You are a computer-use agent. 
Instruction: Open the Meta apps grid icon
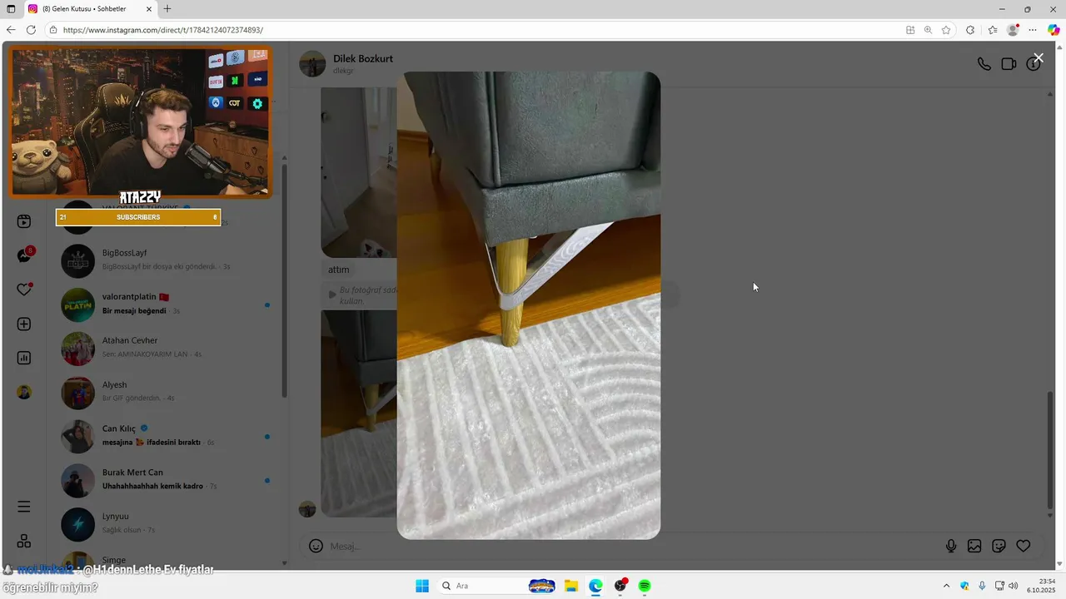[x=24, y=541]
